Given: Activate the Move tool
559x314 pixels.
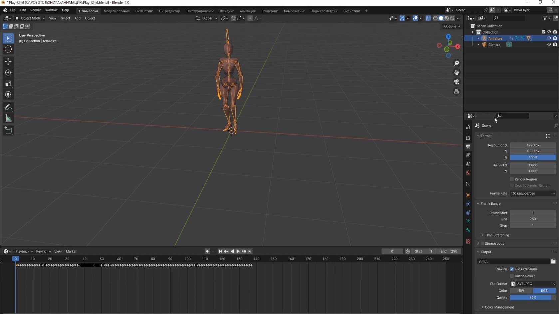Looking at the screenshot, I should click(x=8, y=61).
